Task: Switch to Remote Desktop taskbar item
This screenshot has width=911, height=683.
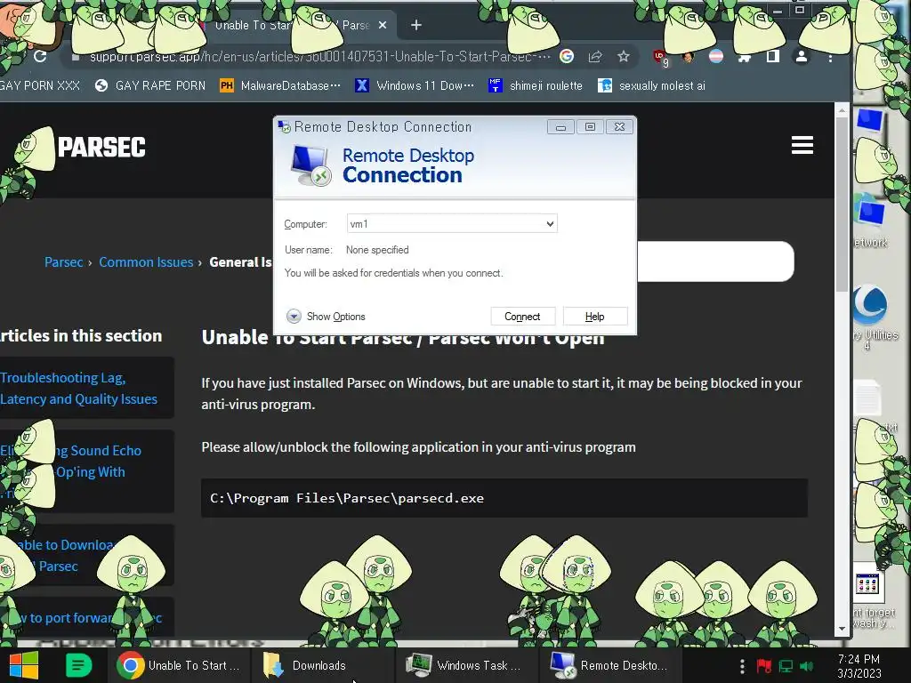Action: (x=609, y=665)
